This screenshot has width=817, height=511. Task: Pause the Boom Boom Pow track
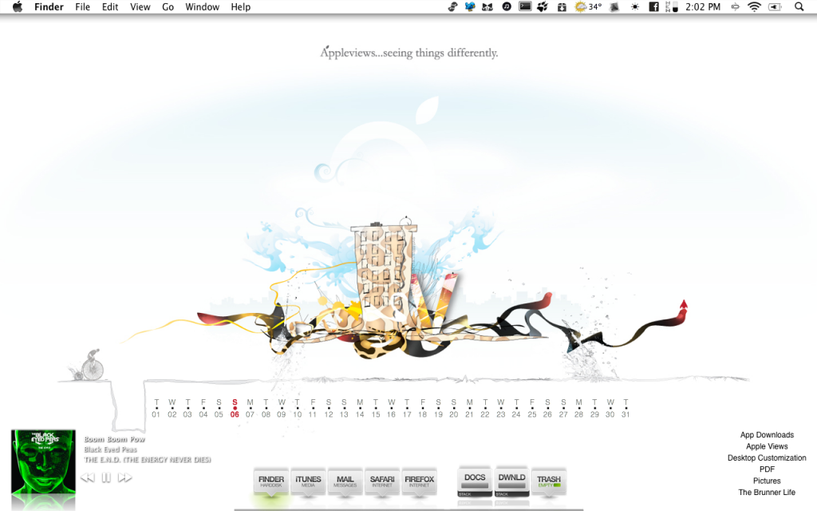tap(106, 477)
